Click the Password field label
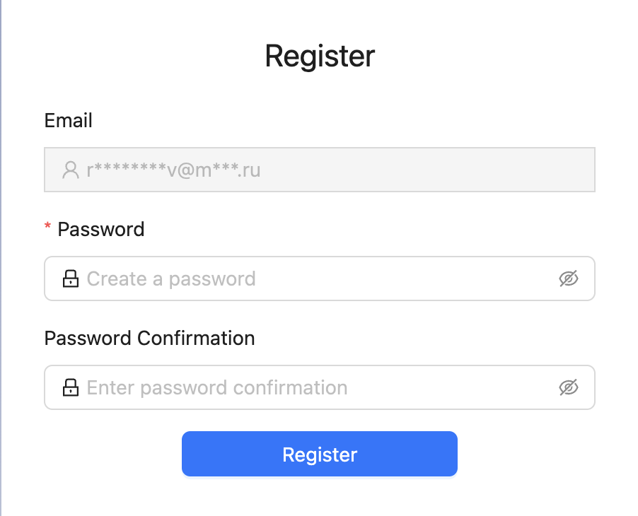638x516 pixels. click(x=101, y=229)
